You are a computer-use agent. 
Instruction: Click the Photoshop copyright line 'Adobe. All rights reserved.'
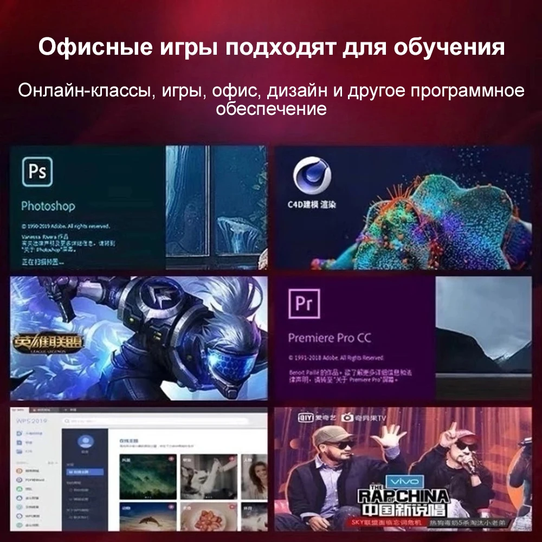(66, 227)
